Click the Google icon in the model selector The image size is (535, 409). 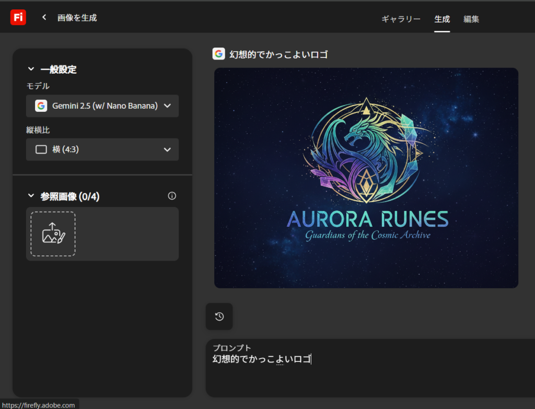coord(41,106)
